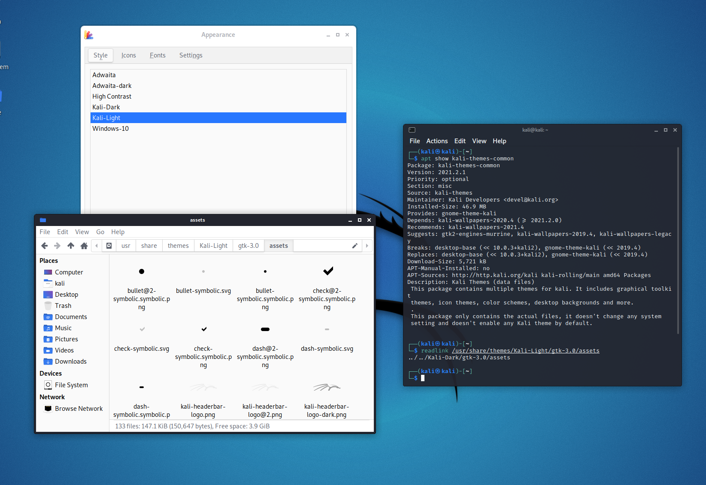
Task: Go back using the back arrow
Action: pyautogui.click(x=44, y=246)
